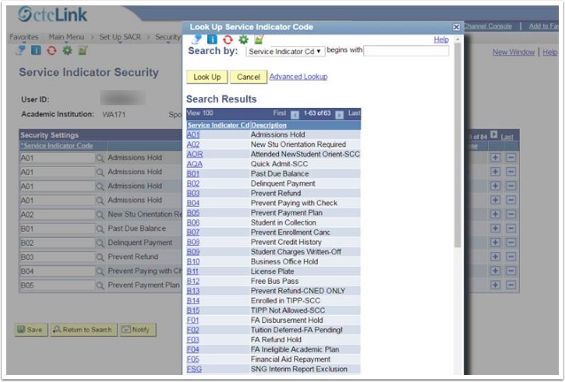Open lookup magnifier for B03 row
565x382 pixels.
click(x=100, y=257)
